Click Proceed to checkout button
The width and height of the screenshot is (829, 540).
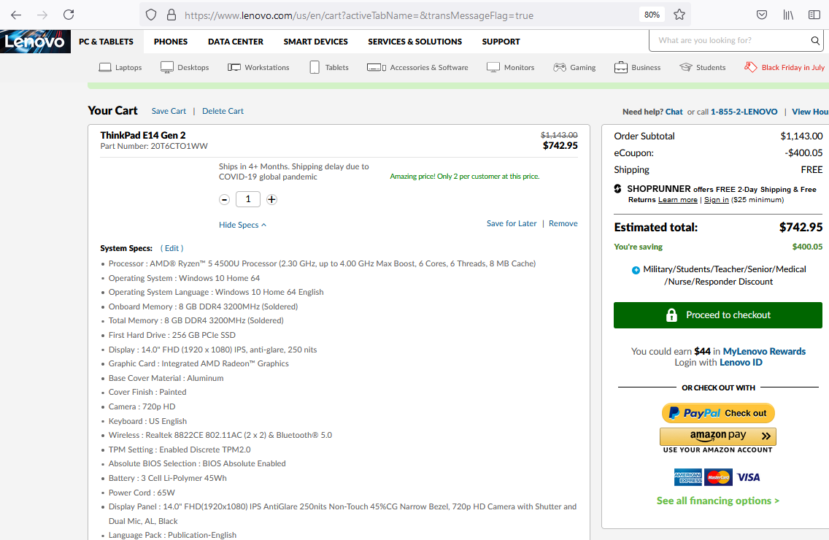point(718,315)
